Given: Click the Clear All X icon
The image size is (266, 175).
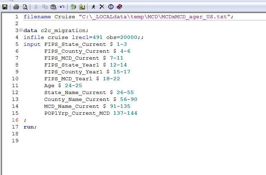Looking at the screenshot, I should (x=102, y=7).
